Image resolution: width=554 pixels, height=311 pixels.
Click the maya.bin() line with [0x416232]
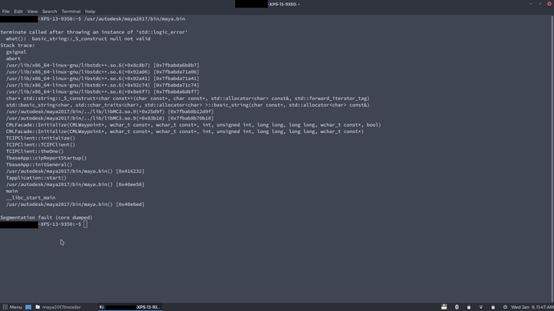click(75, 171)
